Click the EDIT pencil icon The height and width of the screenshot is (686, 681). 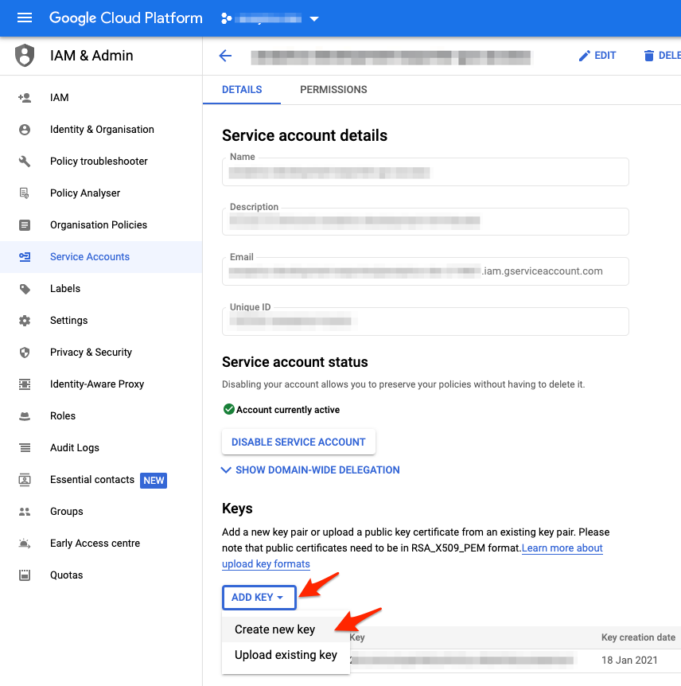pyautogui.click(x=584, y=56)
